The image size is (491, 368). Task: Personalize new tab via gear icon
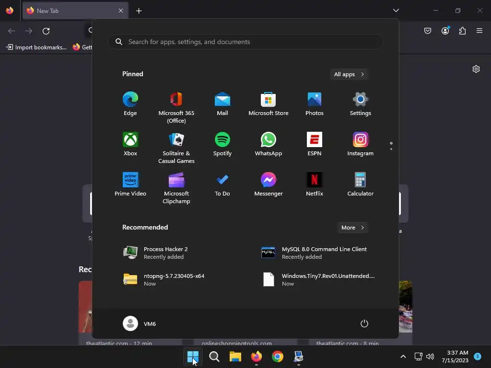[x=476, y=69]
